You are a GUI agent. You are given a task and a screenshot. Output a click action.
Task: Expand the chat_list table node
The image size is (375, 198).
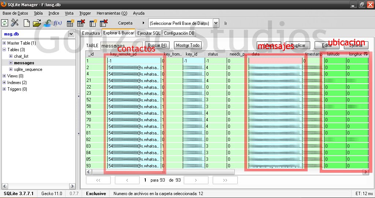pyautogui.click(x=11, y=56)
